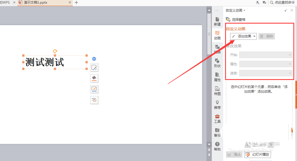Viewport: 297px width, 161px height.
Task: Click the rotate handle above the text box
Action: point(55,51)
